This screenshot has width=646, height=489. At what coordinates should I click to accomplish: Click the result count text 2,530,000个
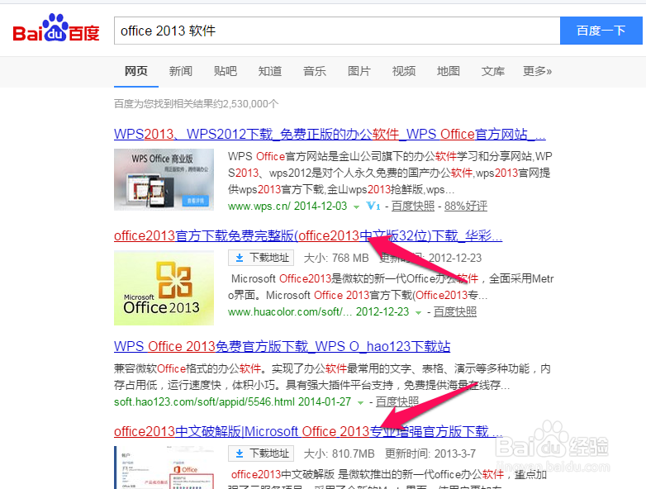[251, 104]
